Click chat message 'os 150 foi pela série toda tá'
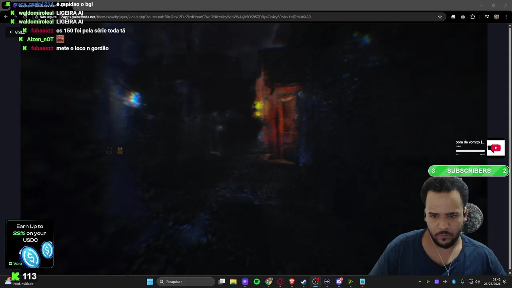The width and height of the screenshot is (512, 288). 91,30
